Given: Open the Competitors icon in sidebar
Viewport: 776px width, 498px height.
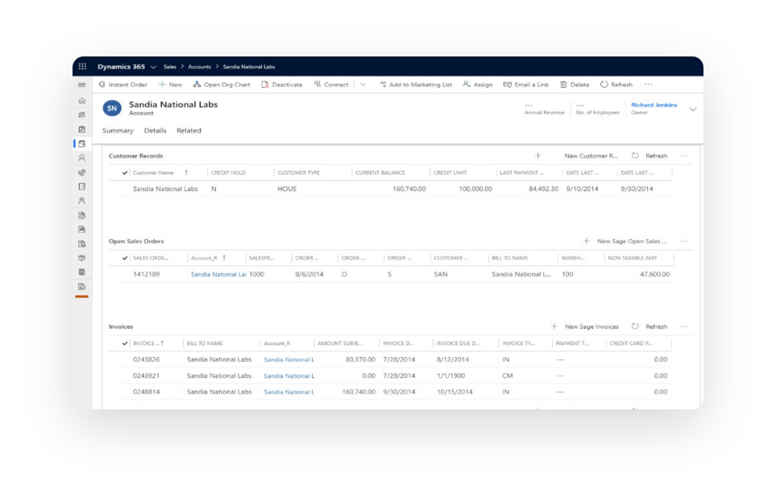Looking at the screenshot, I should click(x=82, y=201).
